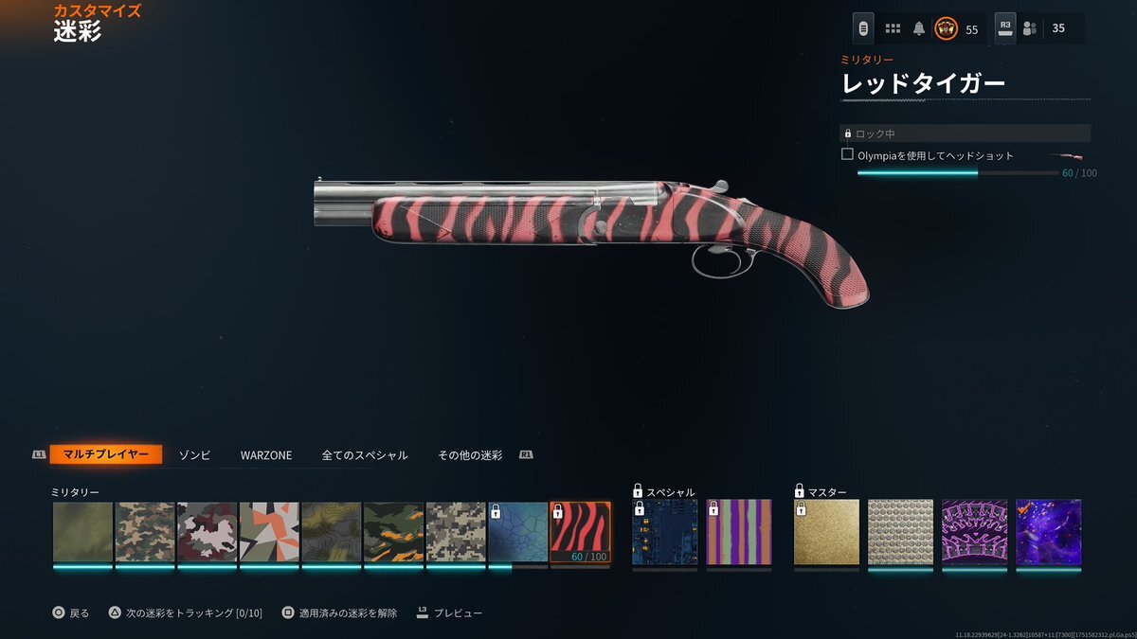
Task: Click プレビュー preview button
Action: pyautogui.click(x=459, y=613)
